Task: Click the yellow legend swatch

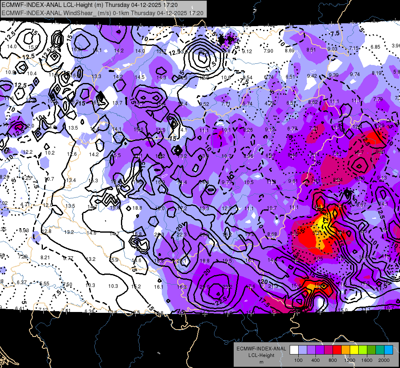Action: [354, 350]
